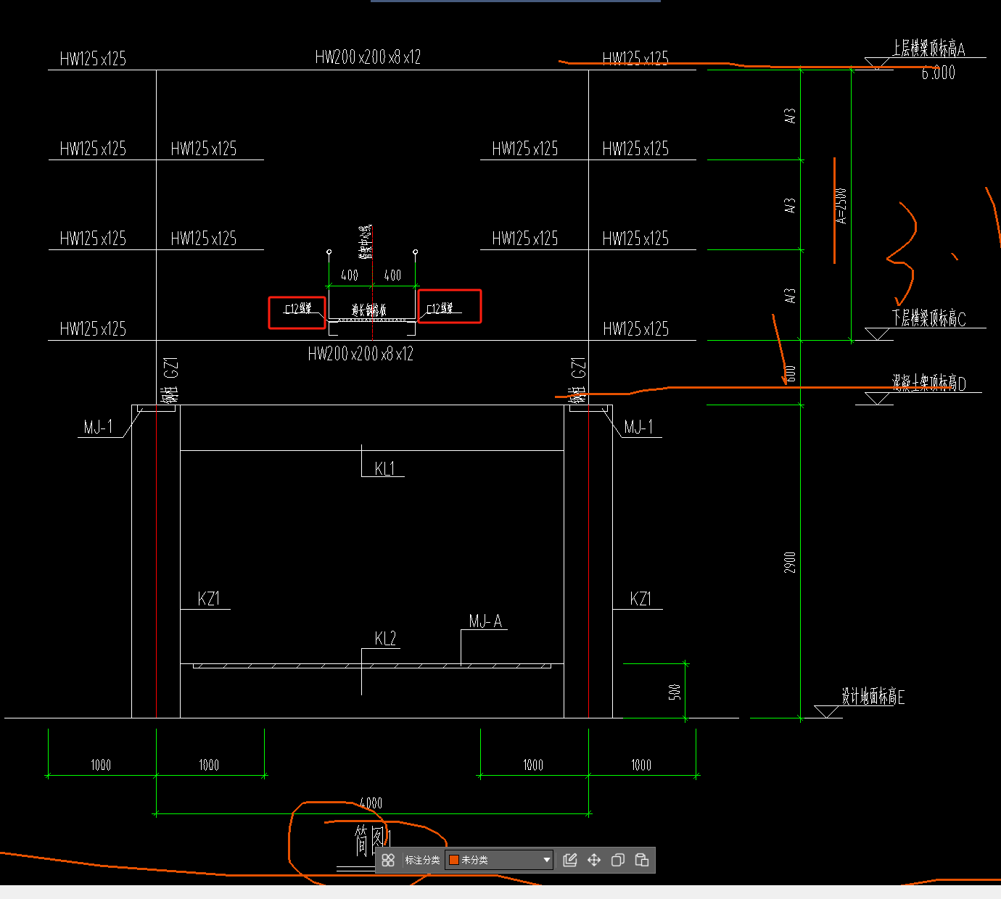Click the 简图1 drawing title
The width and height of the screenshot is (1001, 899).
click(x=372, y=840)
